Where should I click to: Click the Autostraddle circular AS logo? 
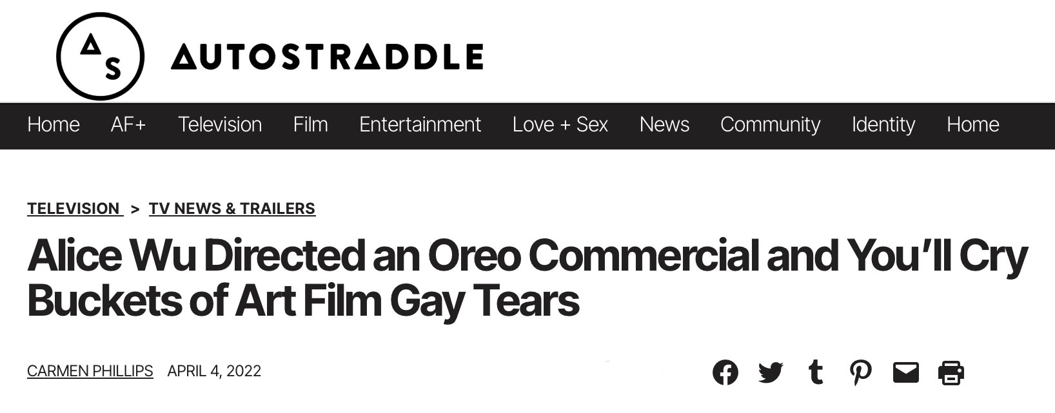pyautogui.click(x=100, y=56)
